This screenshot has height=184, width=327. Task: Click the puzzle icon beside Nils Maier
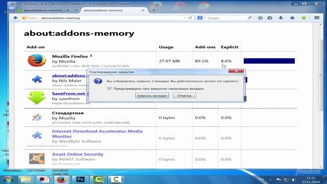[37, 79]
